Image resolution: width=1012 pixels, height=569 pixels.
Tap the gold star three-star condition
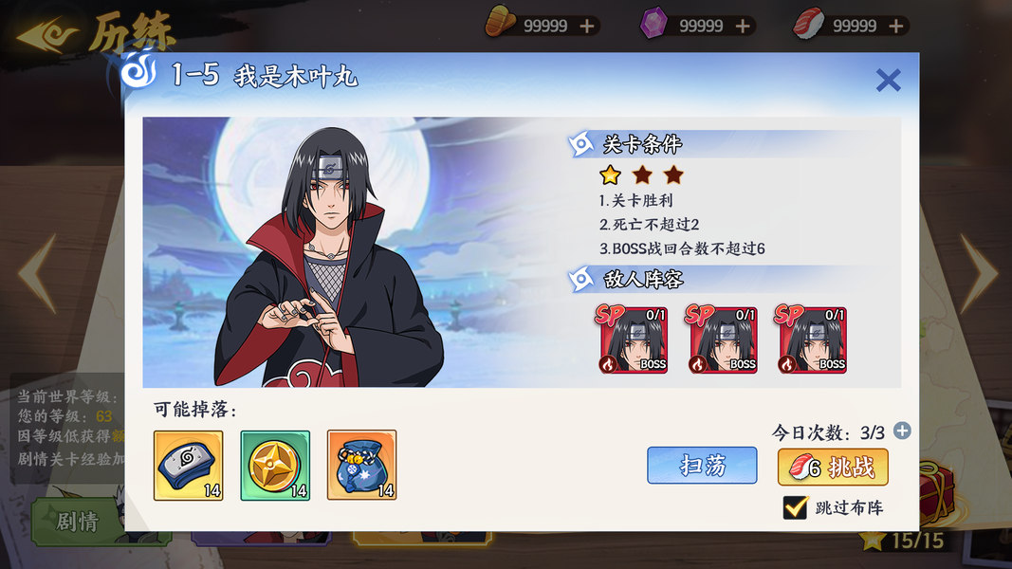coord(610,174)
